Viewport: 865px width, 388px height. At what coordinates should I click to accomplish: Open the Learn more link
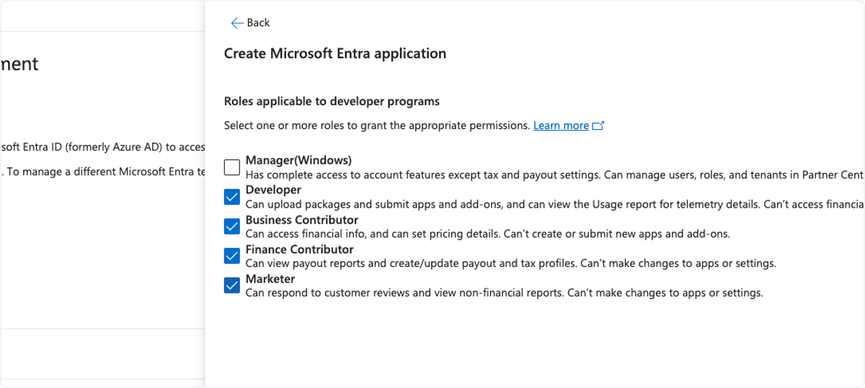(561, 125)
